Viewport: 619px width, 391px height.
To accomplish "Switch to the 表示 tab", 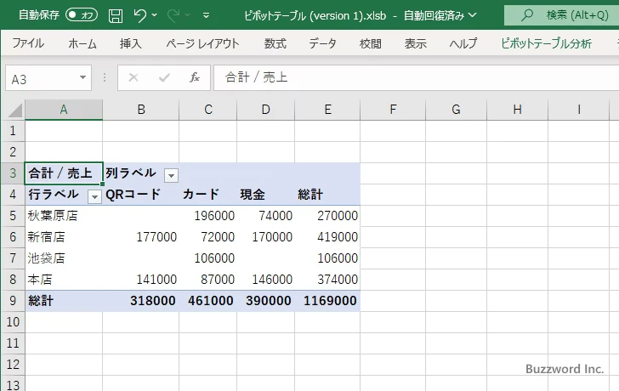I will pos(415,43).
